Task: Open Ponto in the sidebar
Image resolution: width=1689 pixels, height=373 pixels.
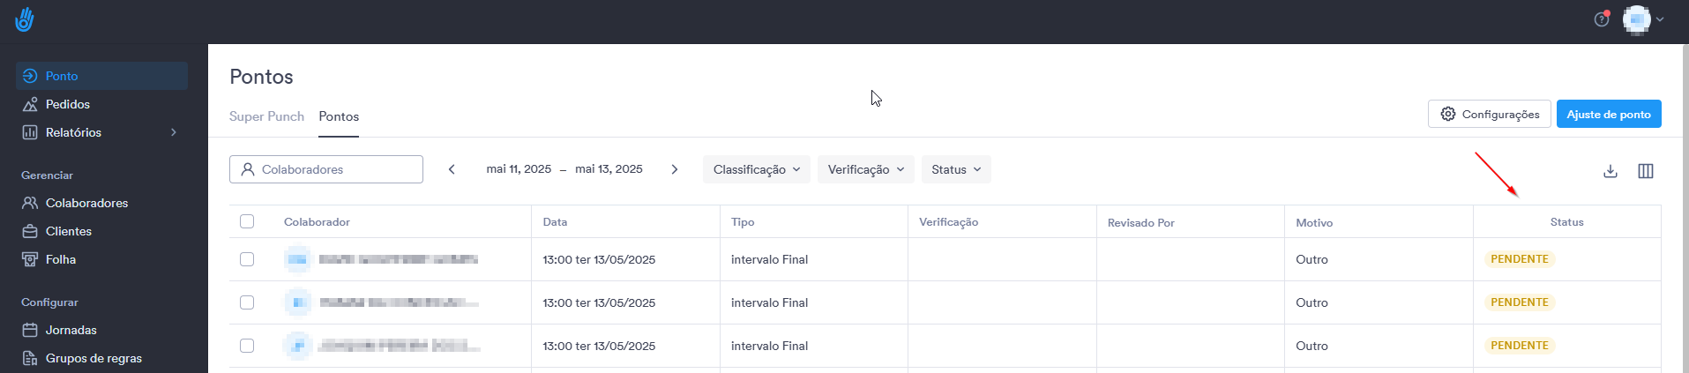Action: tap(101, 76)
